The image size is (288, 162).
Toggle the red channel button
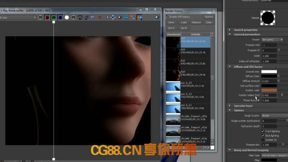47,17
